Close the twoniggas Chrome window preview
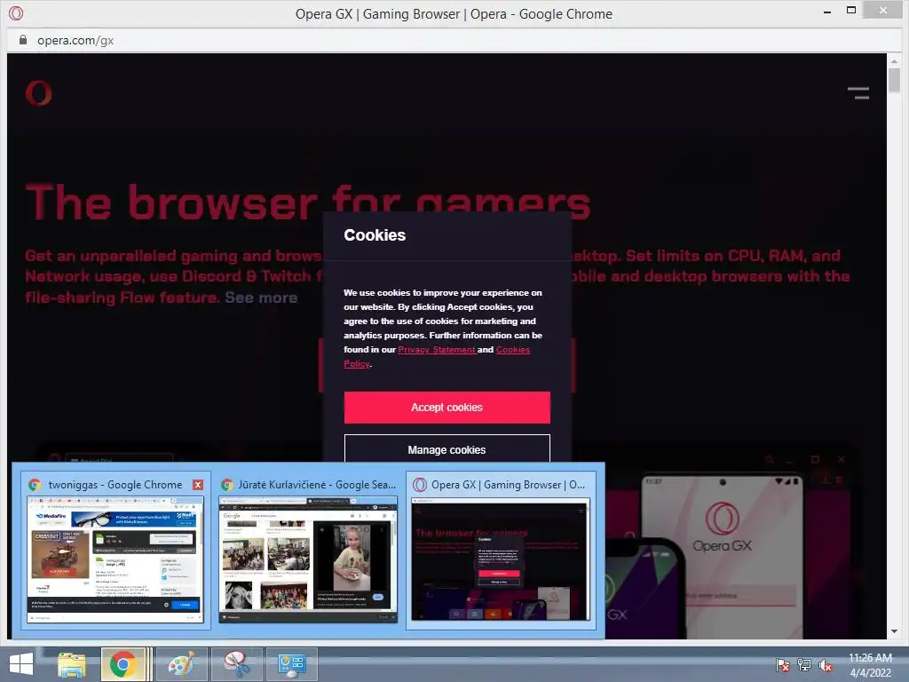Viewport: 909px width, 682px height. click(198, 485)
